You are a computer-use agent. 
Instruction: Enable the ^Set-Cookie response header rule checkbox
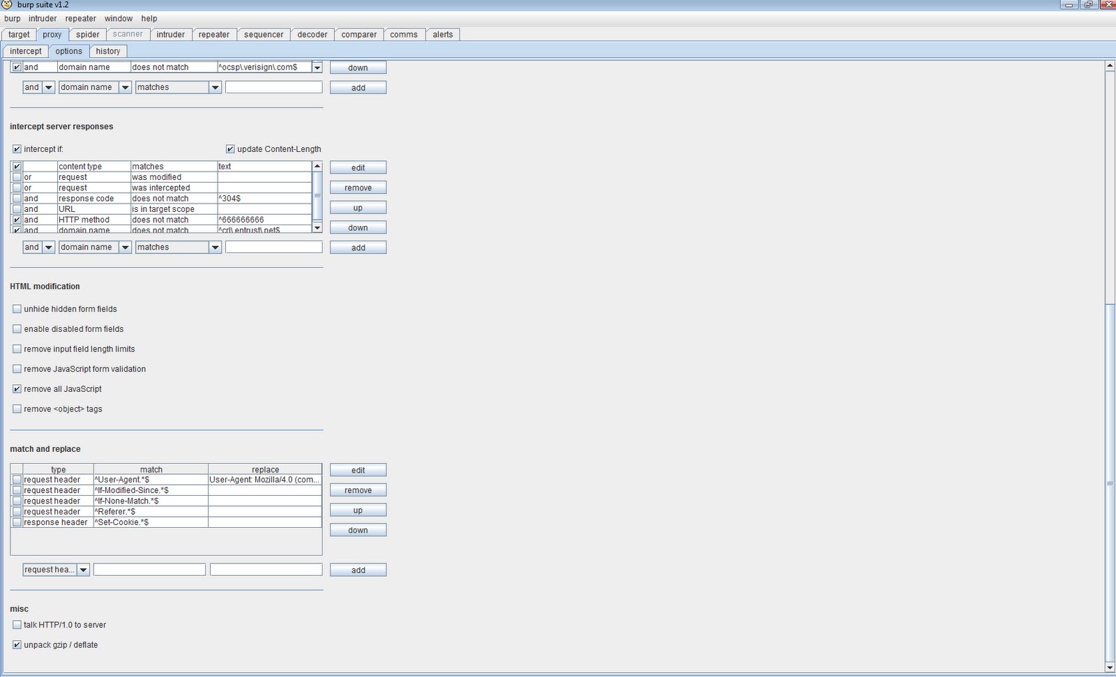[17, 522]
